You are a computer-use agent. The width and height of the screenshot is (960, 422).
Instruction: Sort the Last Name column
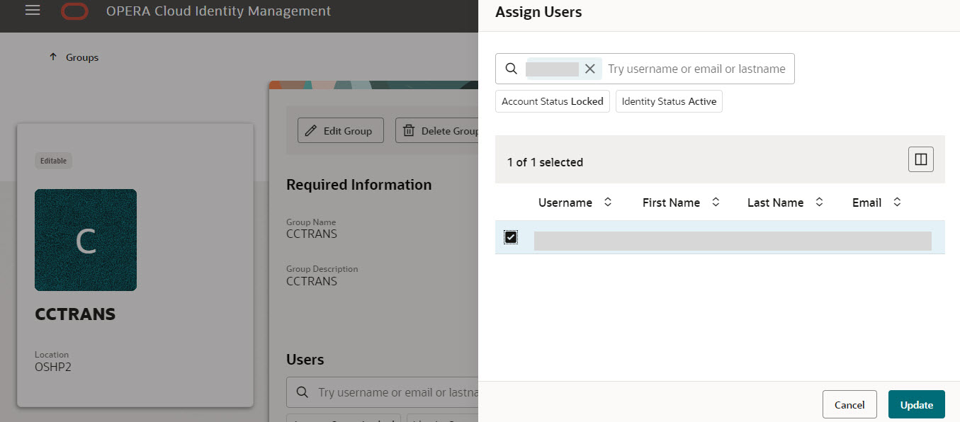pos(819,202)
